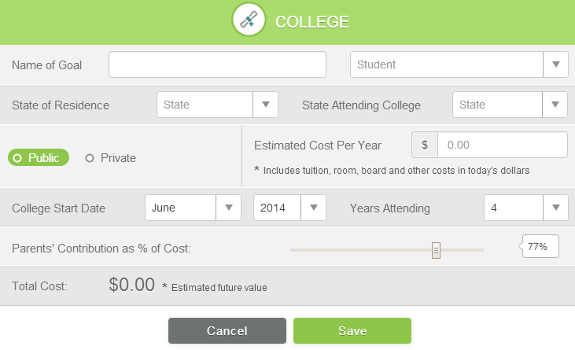
Task: Click the Parents' Contribution slider handle
Action: [436, 250]
